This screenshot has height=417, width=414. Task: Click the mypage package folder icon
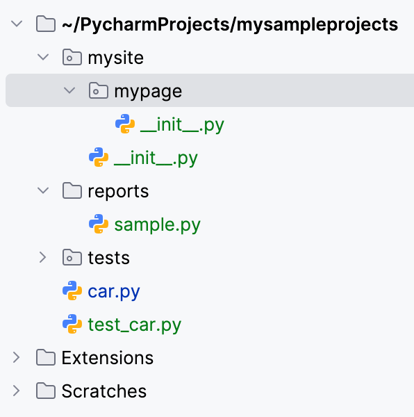pyautogui.click(x=99, y=90)
